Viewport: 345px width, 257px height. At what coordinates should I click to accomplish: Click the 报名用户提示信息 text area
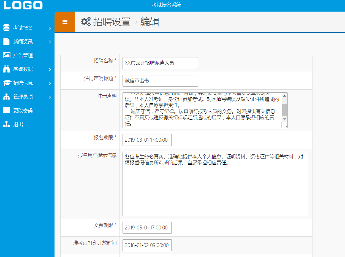pyautogui.click(x=215, y=184)
